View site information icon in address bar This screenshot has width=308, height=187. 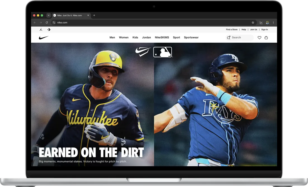point(54,22)
